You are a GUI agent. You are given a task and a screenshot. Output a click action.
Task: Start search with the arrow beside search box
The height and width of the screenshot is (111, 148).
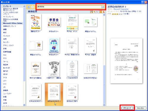pyautogui.click(x=103, y=7)
